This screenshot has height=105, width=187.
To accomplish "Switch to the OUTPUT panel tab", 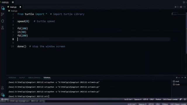I will pyautogui.click(x=22, y=78).
